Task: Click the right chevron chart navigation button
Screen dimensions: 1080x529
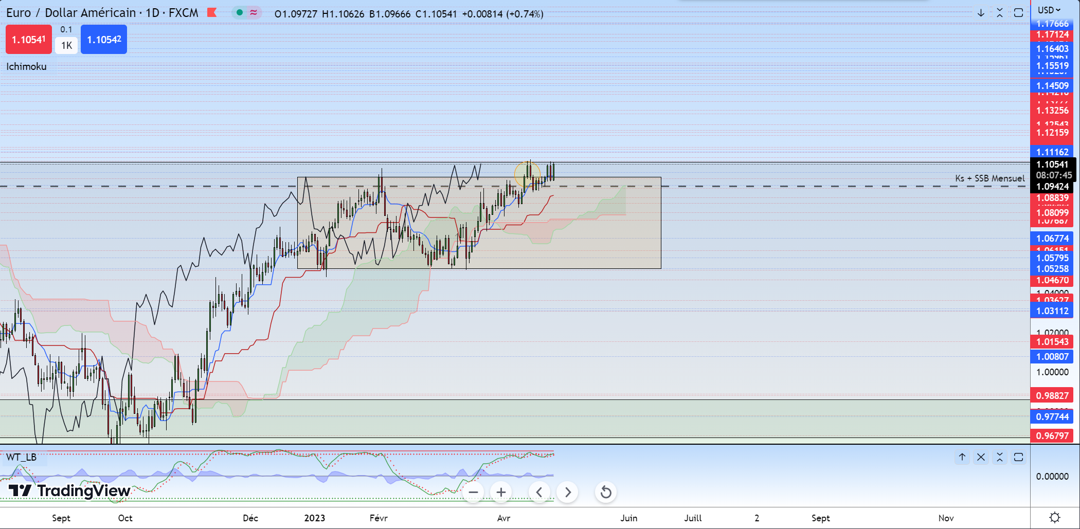Action: (568, 492)
